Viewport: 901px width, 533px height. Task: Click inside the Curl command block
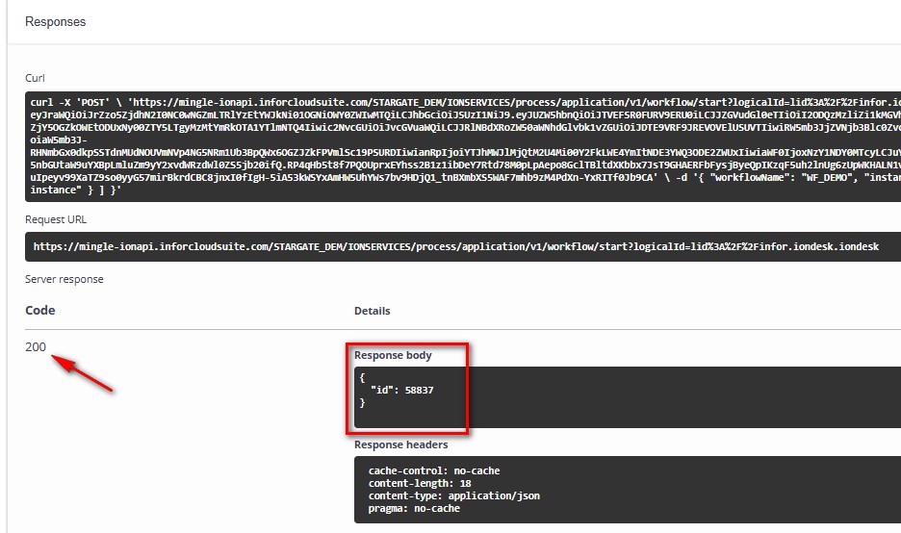tap(462, 146)
